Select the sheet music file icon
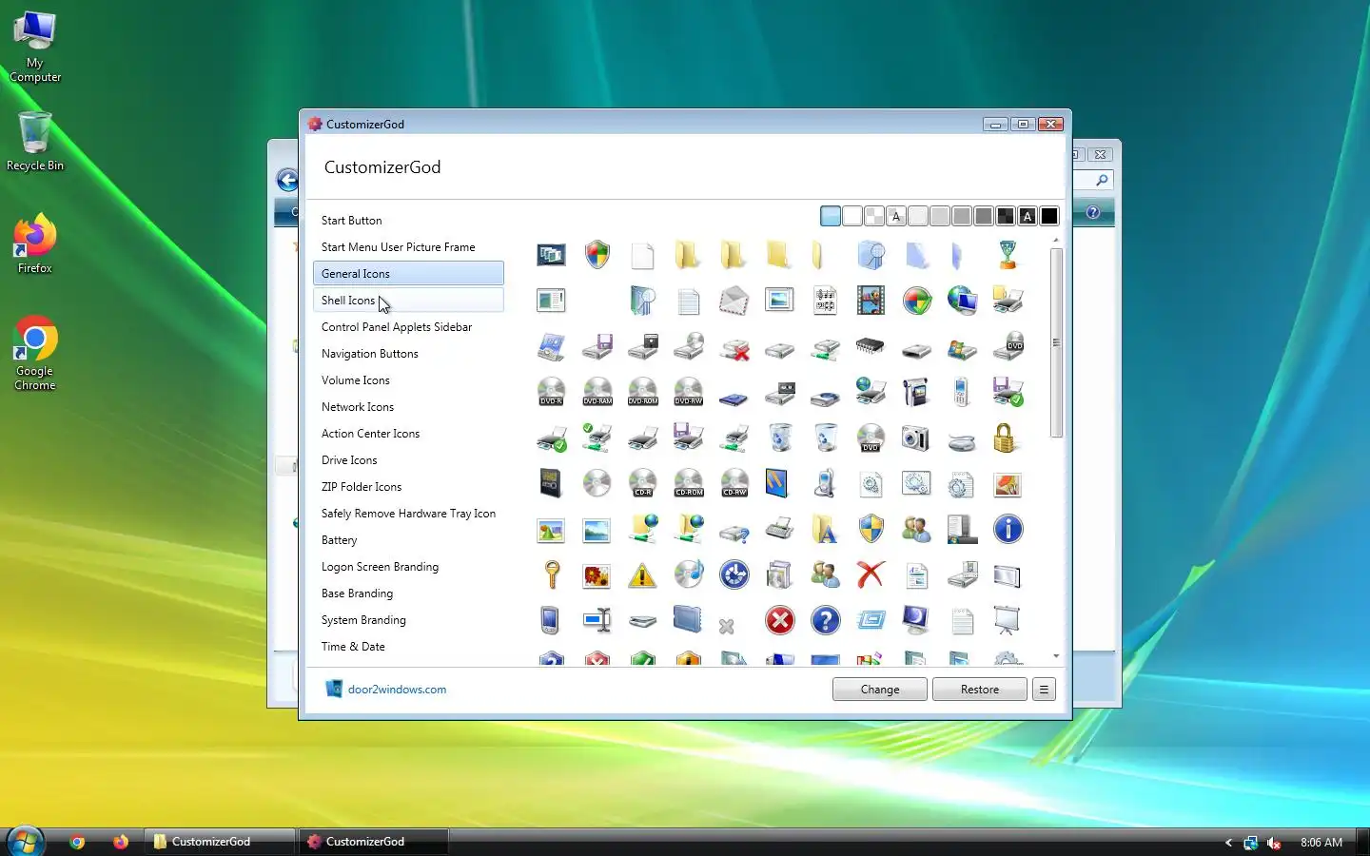1370x856 pixels. (825, 301)
